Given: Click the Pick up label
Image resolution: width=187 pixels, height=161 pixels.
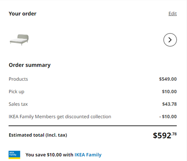Looking at the screenshot, I should [17, 91].
